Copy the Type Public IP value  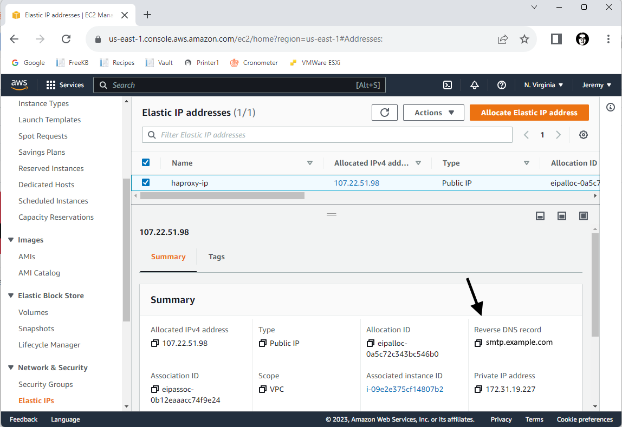click(262, 343)
